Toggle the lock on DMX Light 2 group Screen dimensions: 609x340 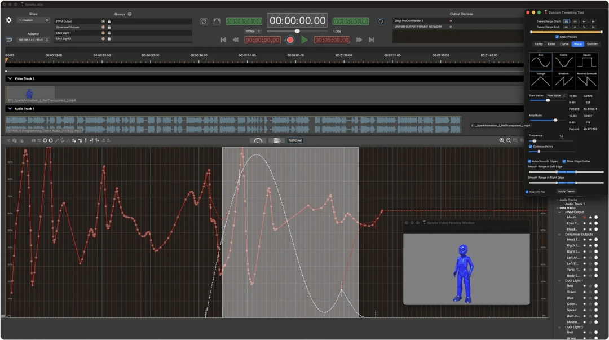coord(109,39)
